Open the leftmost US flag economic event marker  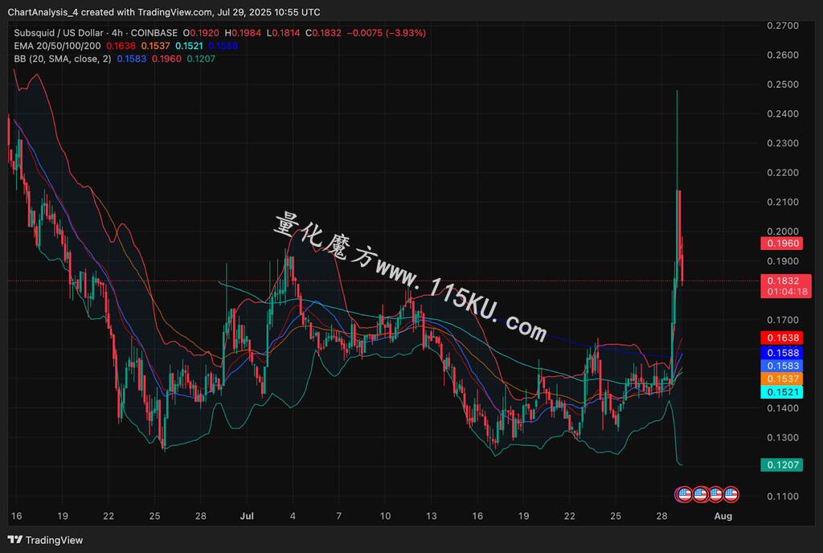click(x=684, y=494)
